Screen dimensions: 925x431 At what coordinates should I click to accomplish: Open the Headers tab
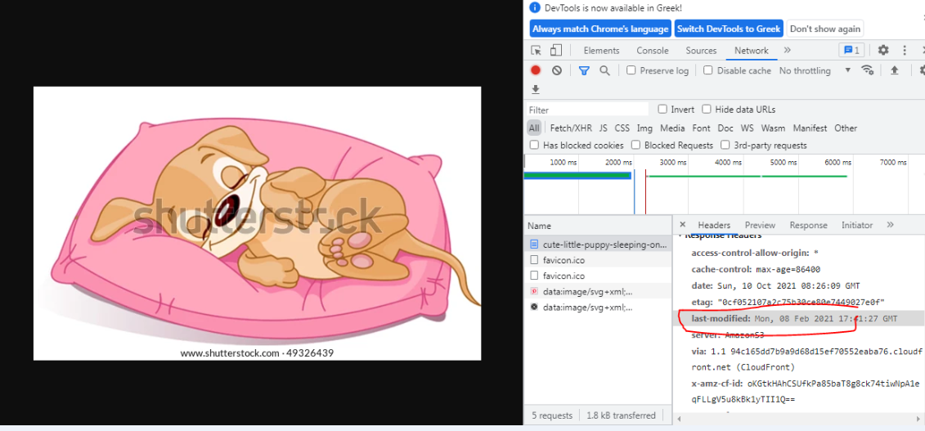coord(714,225)
